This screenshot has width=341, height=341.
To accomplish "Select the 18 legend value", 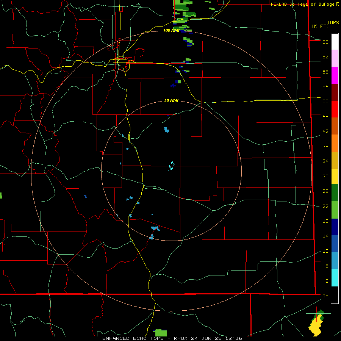I will tap(325, 221).
